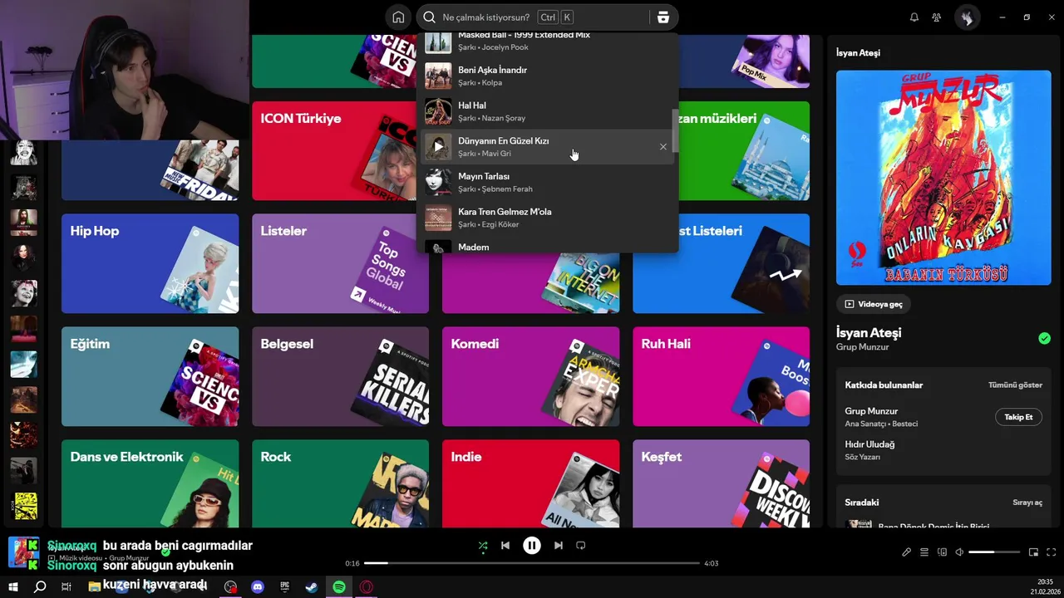Open Opera GX from the taskbar
The image size is (1064, 598).
tap(366, 587)
